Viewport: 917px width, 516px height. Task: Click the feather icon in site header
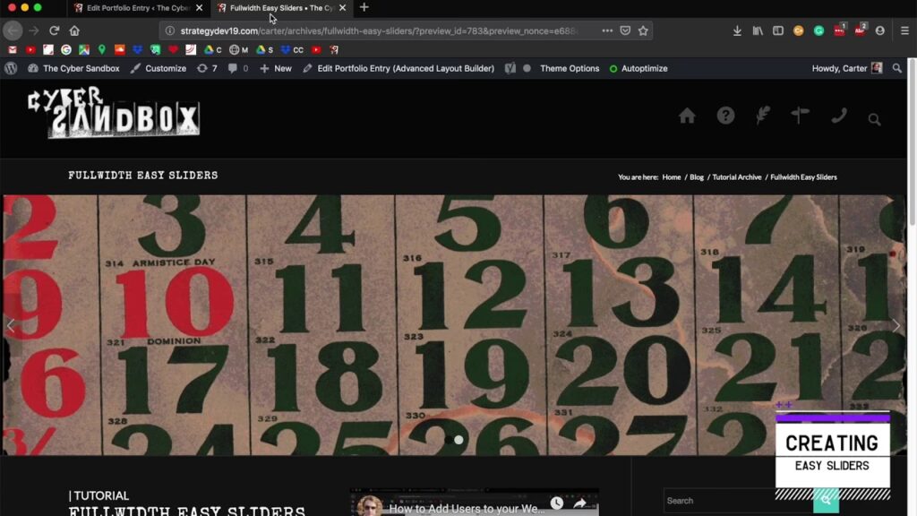click(x=763, y=116)
